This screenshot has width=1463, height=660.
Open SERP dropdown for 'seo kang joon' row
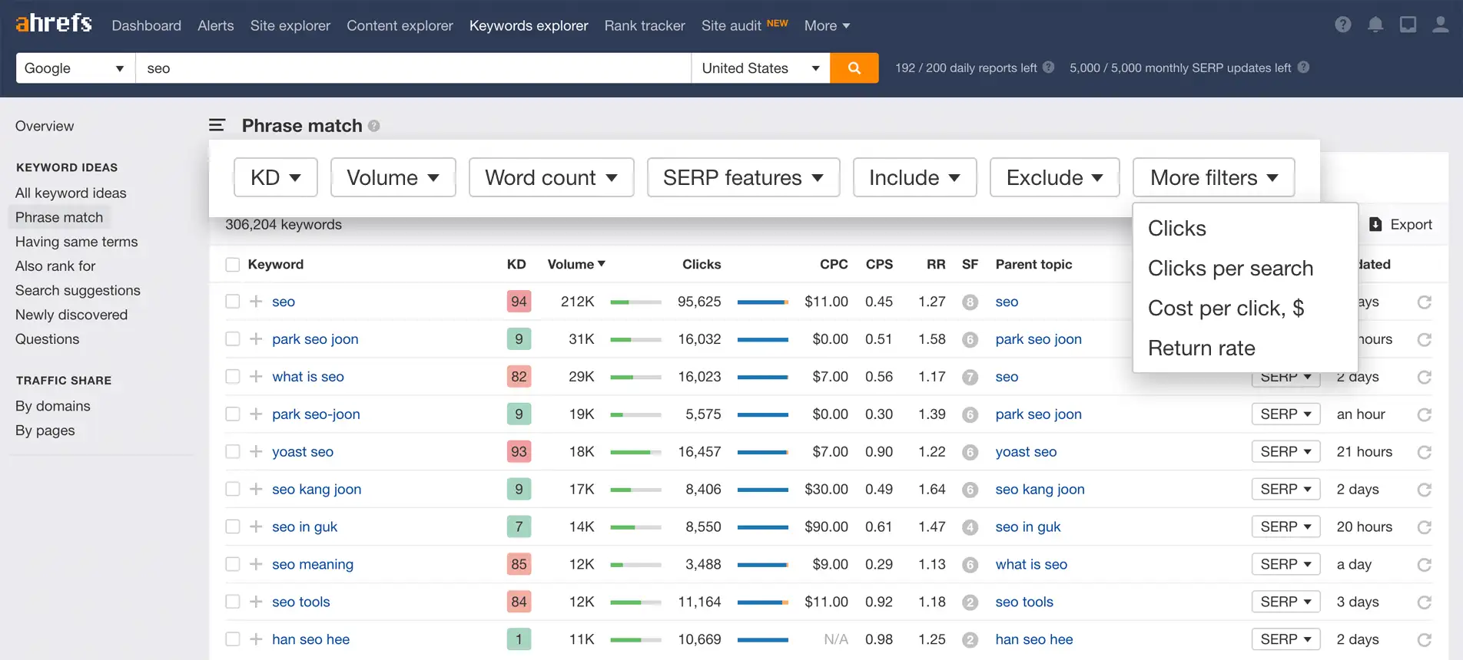(1285, 490)
